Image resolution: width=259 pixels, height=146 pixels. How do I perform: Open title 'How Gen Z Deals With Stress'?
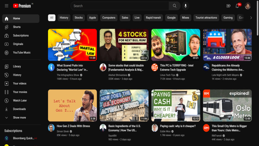pyautogui.click(x=73, y=126)
